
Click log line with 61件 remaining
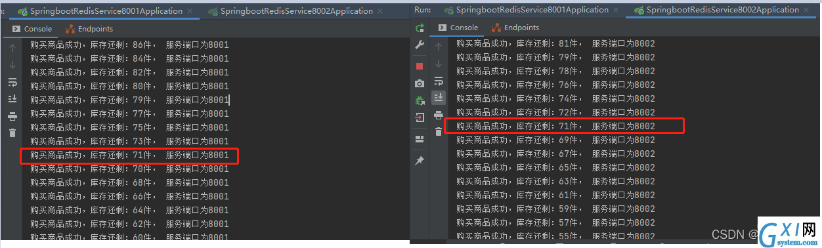pyautogui.click(x=555, y=195)
